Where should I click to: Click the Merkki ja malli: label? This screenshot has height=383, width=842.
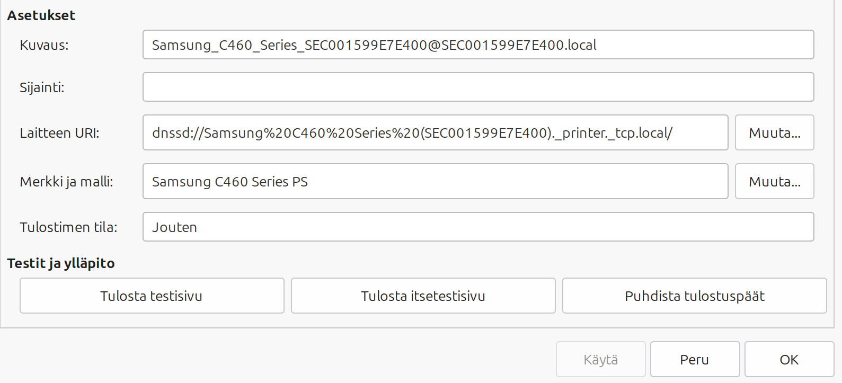tap(66, 182)
